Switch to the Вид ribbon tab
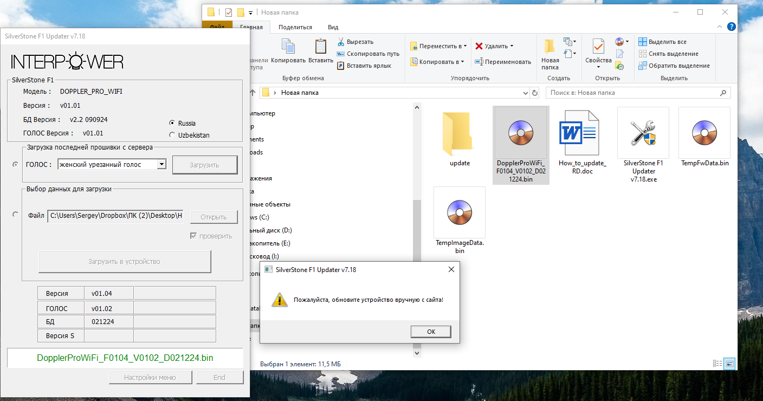The image size is (763, 401). click(x=333, y=27)
